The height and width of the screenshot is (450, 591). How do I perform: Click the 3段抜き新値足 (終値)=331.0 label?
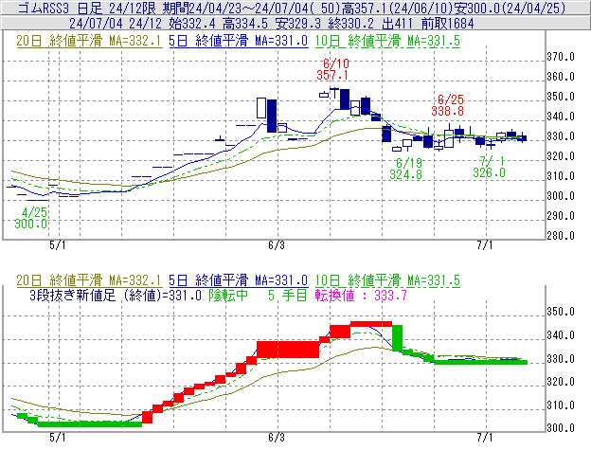pos(116,295)
